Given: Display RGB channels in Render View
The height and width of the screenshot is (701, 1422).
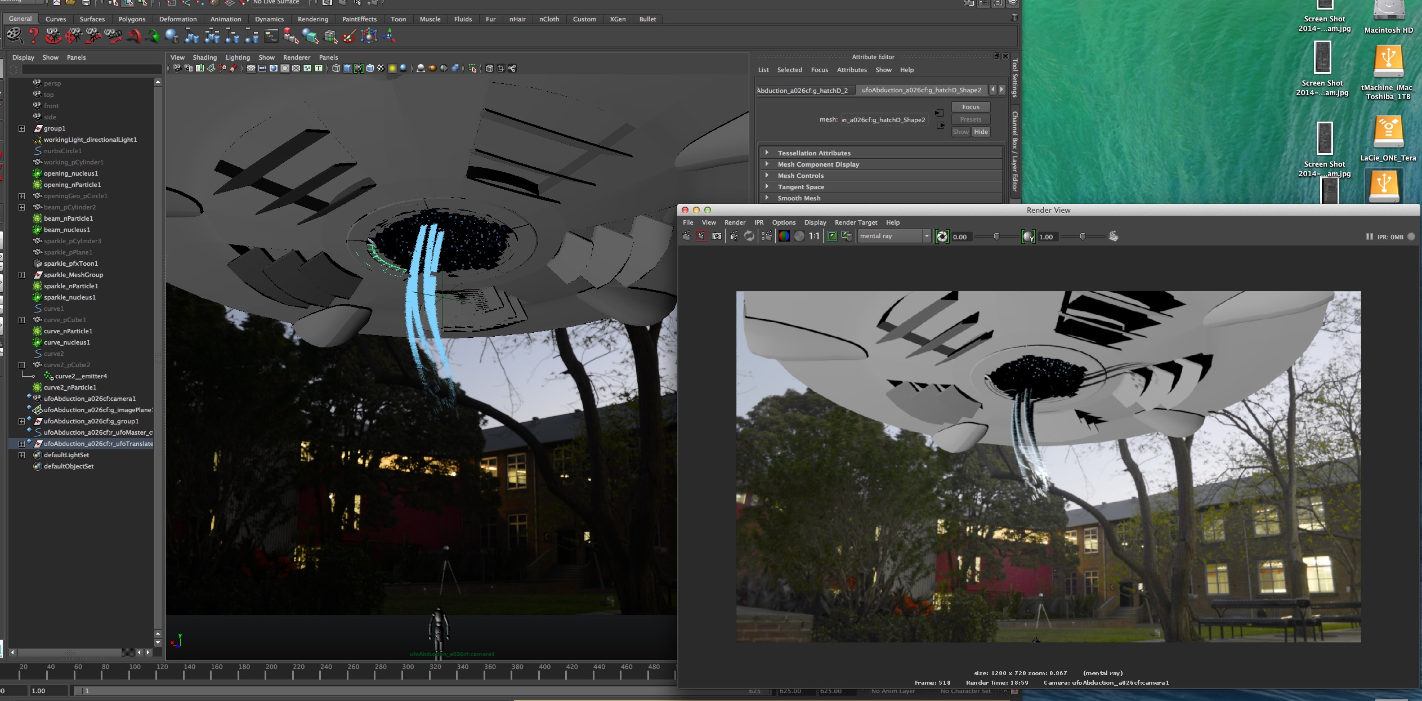Looking at the screenshot, I should coord(784,236).
